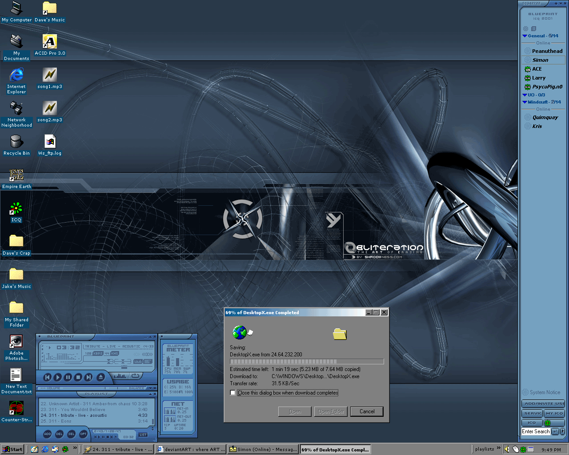Switch to deviantART taskbar window

[x=191, y=449]
